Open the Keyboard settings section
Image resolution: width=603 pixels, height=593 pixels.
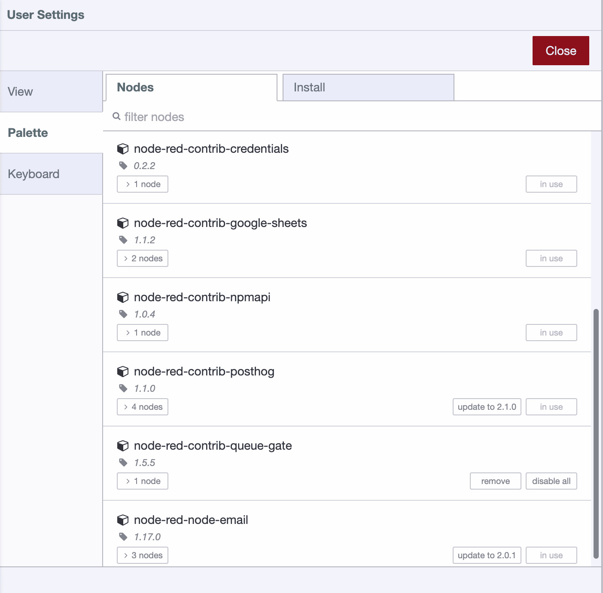[x=33, y=174]
